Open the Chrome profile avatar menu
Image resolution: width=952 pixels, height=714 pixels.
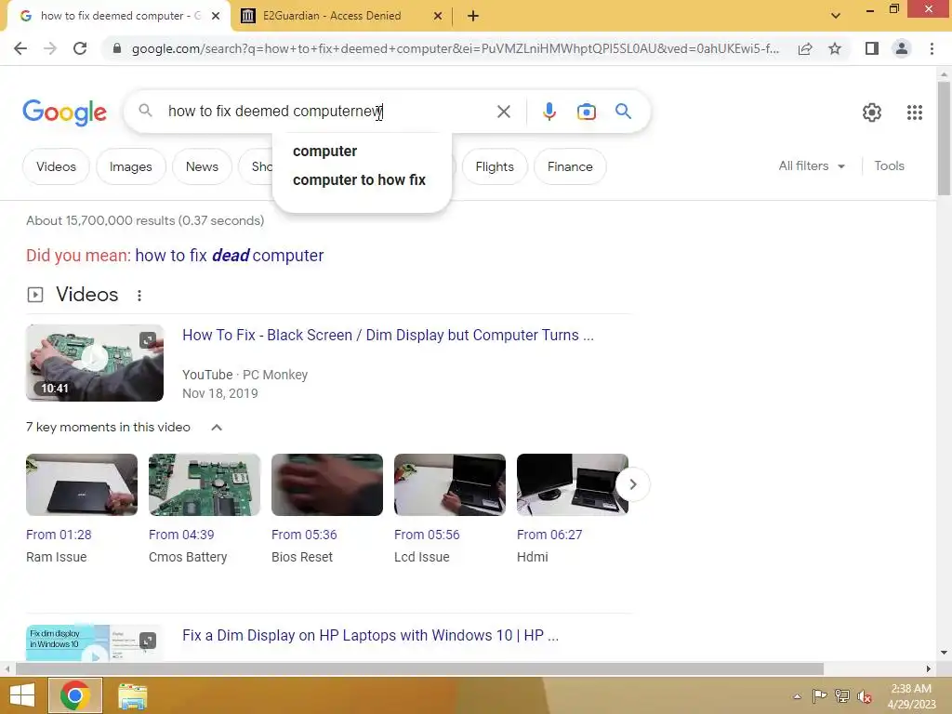click(902, 48)
